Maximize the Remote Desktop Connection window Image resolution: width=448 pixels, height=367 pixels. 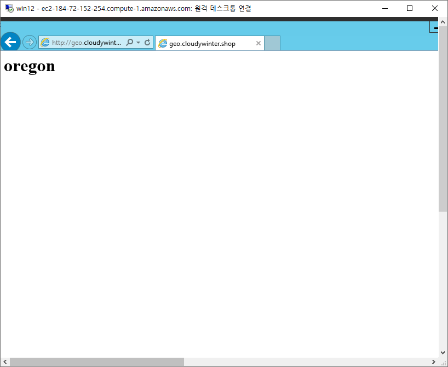(x=410, y=8)
